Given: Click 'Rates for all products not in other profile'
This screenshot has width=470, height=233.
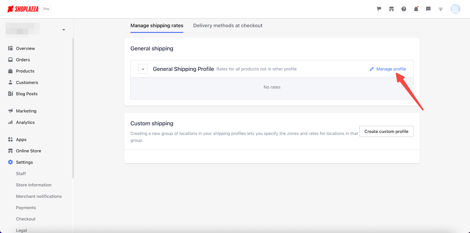Looking at the screenshot, I should (x=256, y=69).
